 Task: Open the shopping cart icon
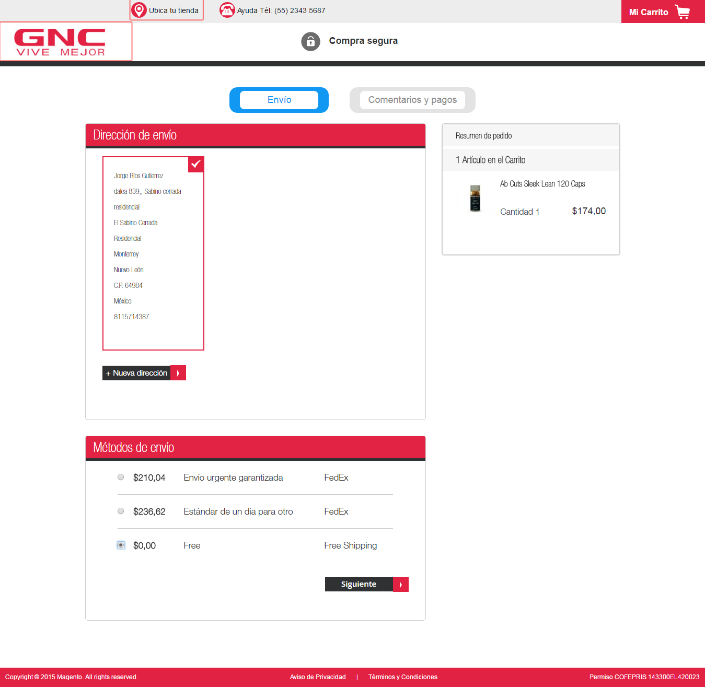683,11
